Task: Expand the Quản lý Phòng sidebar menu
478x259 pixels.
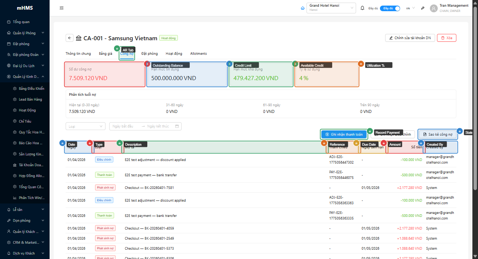Action: [25, 33]
